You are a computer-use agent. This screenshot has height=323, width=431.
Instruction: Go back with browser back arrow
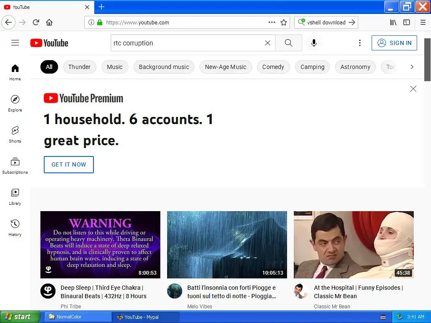coord(8,22)
